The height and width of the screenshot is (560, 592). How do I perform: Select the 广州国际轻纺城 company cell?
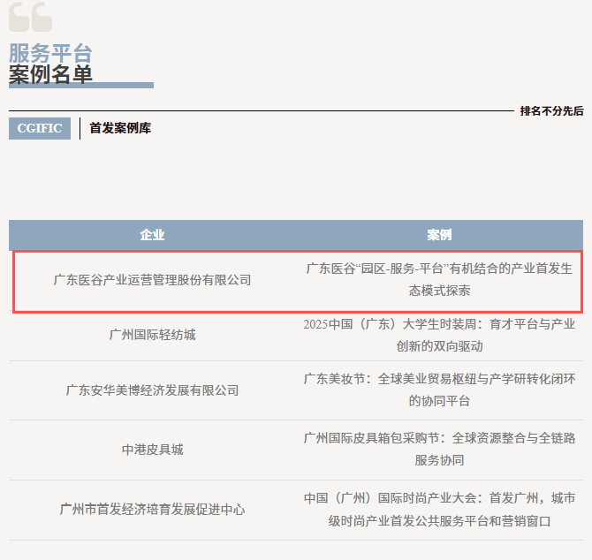click(x=153, y=335)
